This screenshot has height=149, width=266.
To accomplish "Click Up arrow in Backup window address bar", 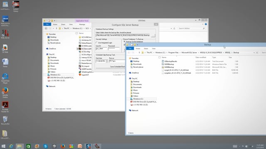I will click(139, 53).
